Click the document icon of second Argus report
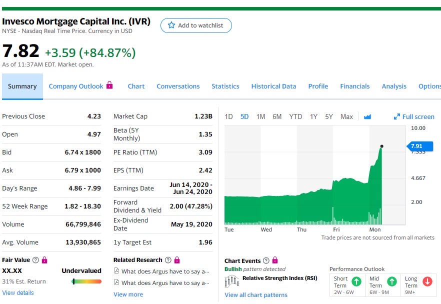 click(x=116, y=282)
